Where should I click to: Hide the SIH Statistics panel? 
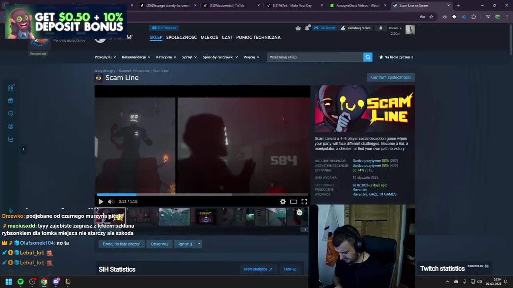pyautogui.click(x=290, y=269)
